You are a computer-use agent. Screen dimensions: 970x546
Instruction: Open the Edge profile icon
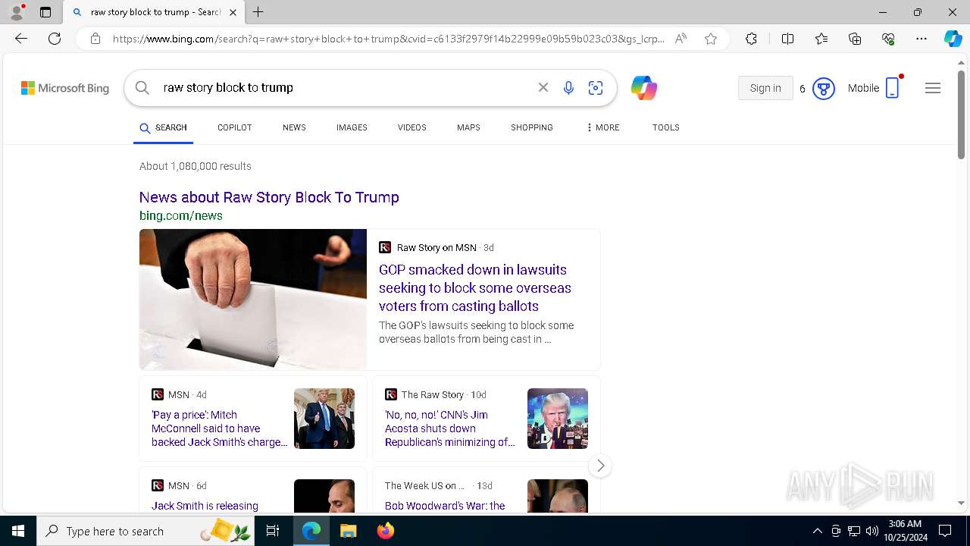pos(17,12)
